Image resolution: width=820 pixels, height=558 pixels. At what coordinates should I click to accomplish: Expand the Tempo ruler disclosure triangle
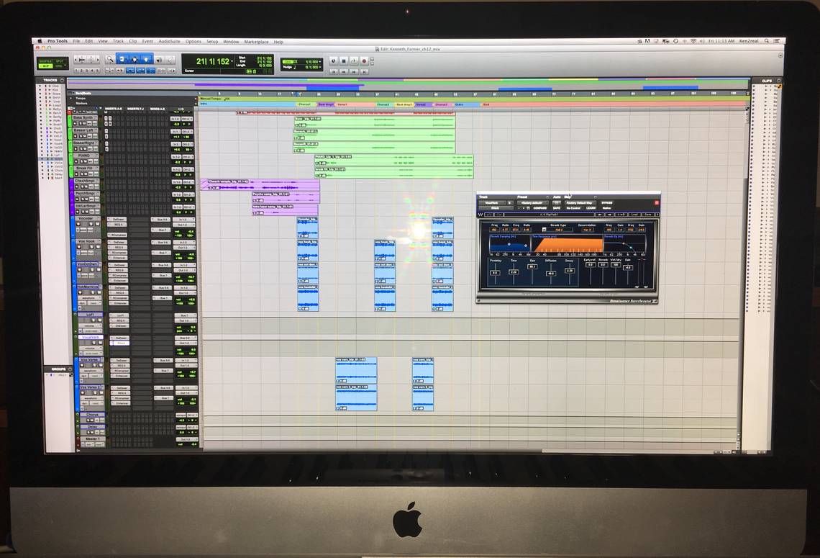(71, 98)
